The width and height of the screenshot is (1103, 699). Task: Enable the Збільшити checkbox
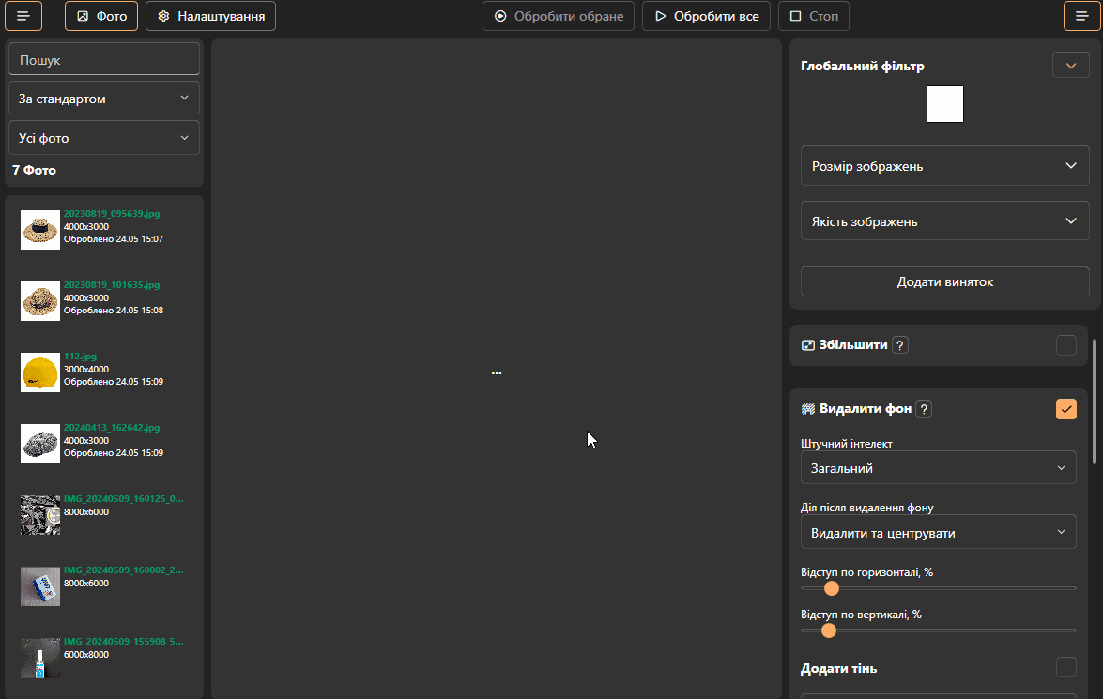click(1065, 345)
